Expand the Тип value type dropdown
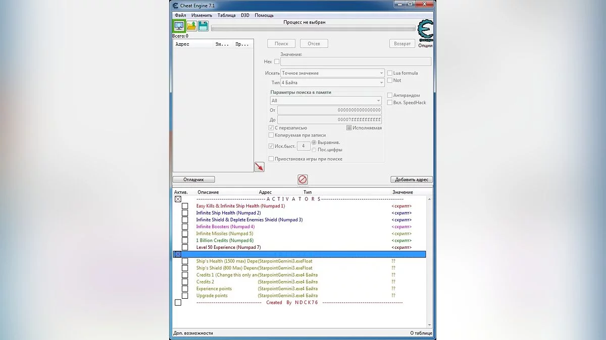This screenshot has width=606, height=340. pos(333,82)
